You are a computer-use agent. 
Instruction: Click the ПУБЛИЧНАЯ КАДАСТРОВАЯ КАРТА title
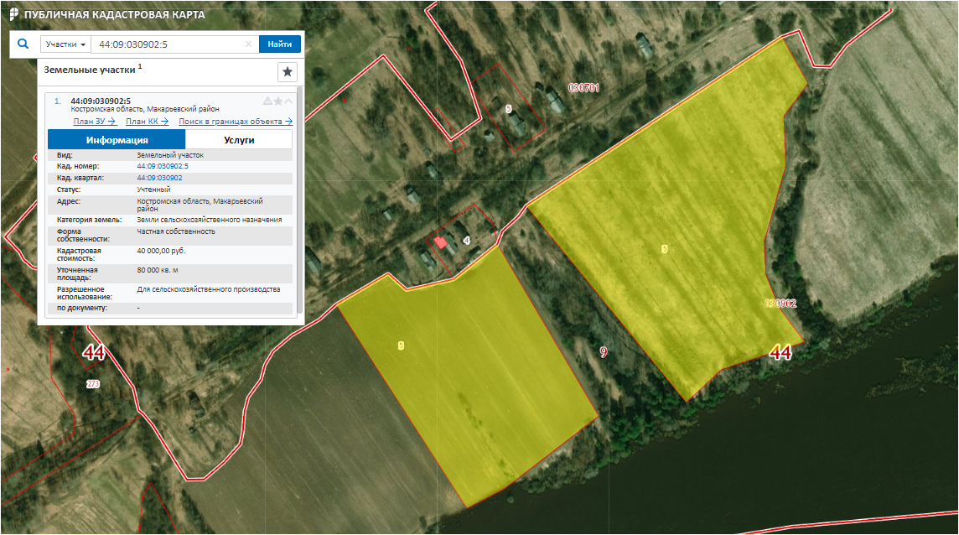tap(114, 15)
